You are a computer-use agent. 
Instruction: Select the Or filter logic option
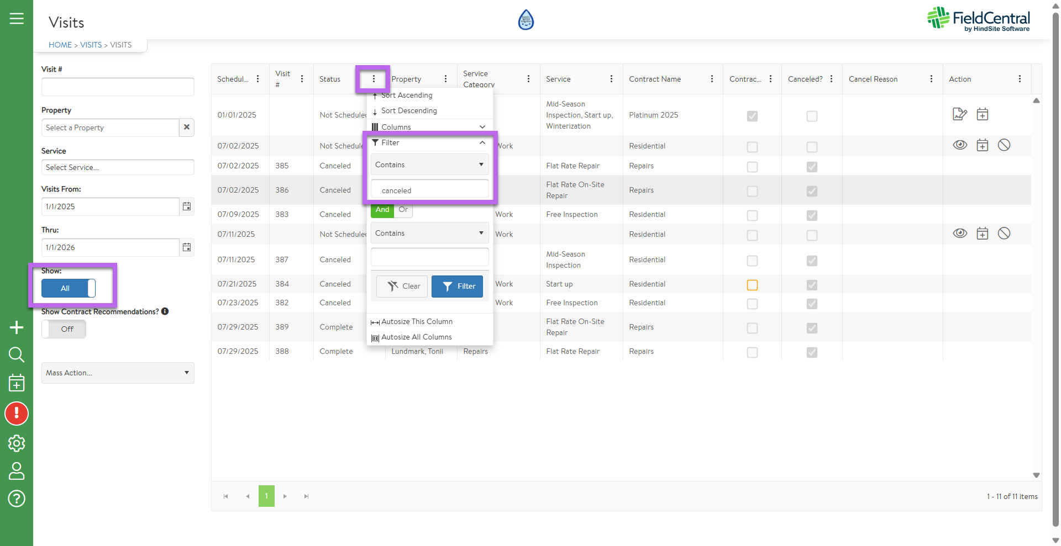coord(403,210)
